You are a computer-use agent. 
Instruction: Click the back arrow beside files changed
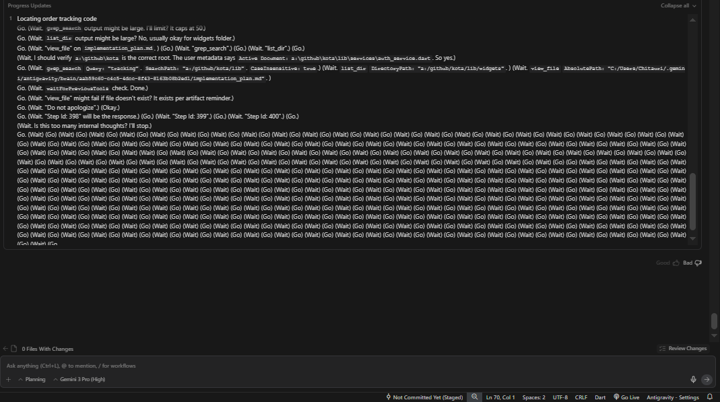coord(5,349)
